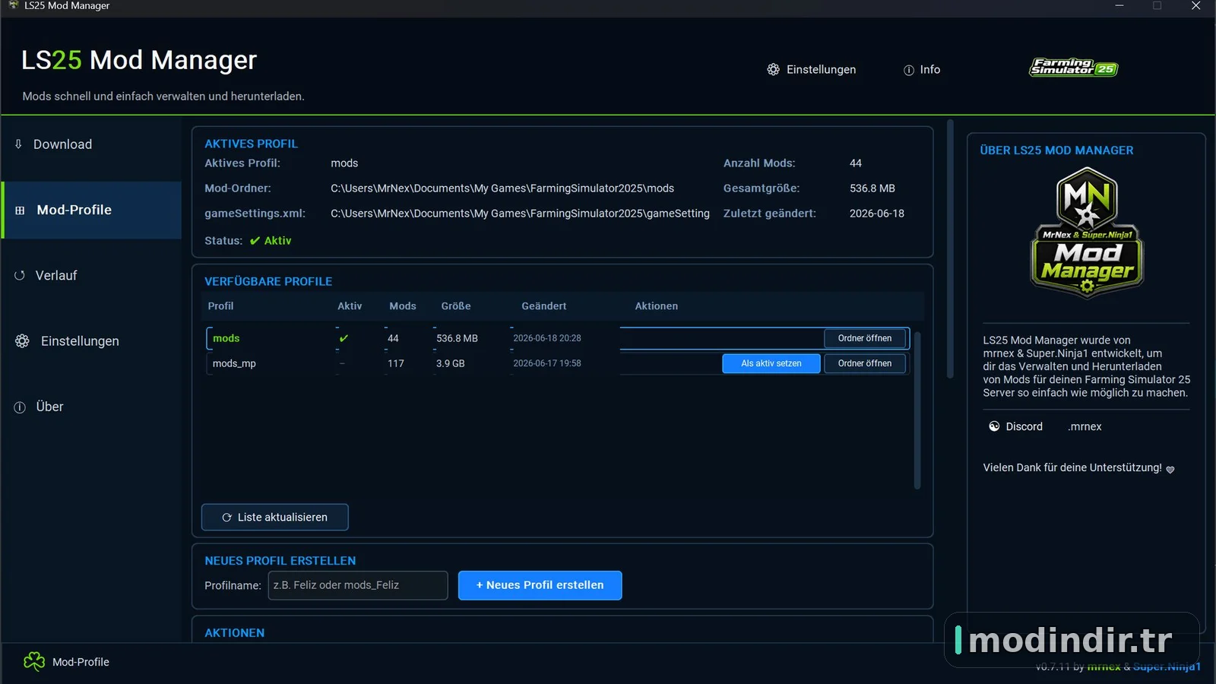Open folder of the mods profile
Image resolution: width=1216 pixels, height=684 pixels.
865,338
